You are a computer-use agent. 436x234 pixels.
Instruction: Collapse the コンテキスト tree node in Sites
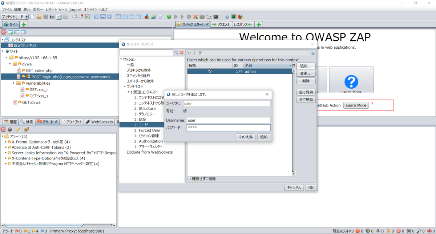(x=3, y=40)
